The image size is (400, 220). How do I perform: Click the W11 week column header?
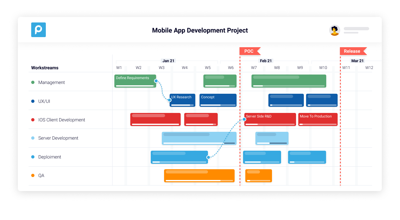[x=346, y=68]
